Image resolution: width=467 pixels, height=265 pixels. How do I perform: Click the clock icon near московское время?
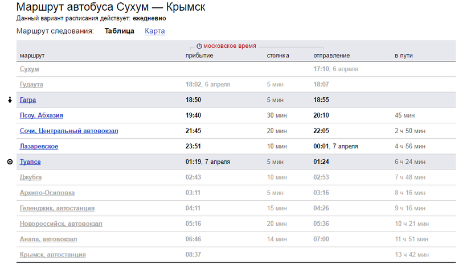[199, 45]
